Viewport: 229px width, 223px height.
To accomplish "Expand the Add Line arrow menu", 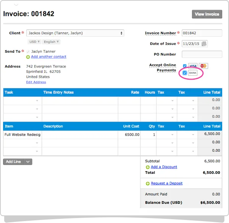I will (28, 162).
